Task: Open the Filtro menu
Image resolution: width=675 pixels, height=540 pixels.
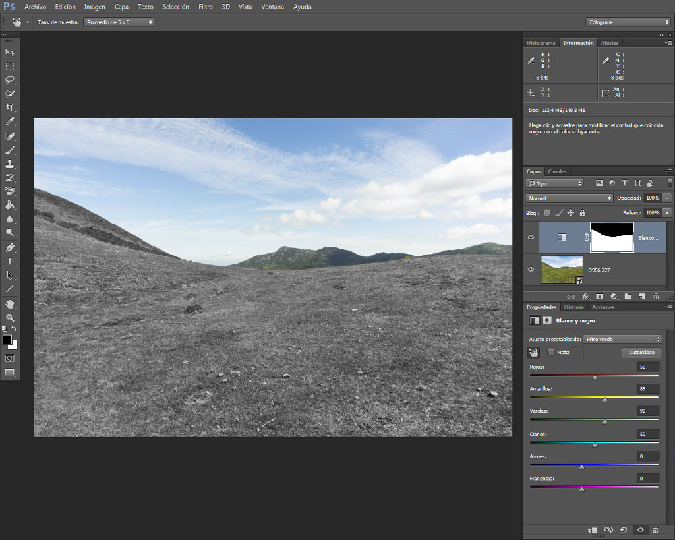Action: point(206,7)
